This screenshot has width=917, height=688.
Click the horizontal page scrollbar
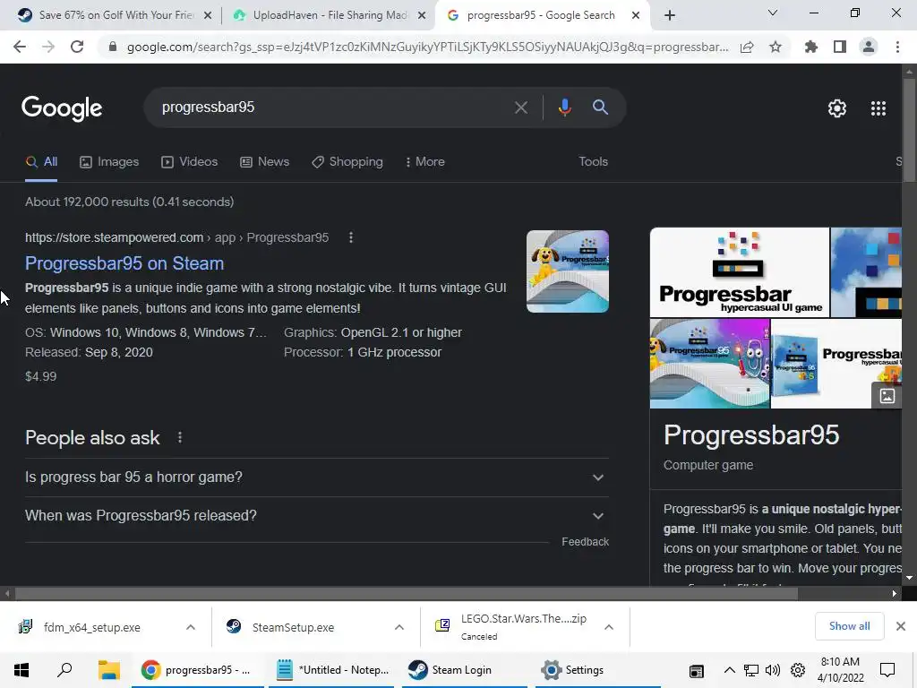pyautogui.click(x=406, y=593)
